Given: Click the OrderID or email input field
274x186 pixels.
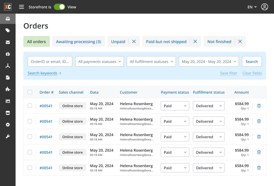Looking at the screenshot, I should 50,61.
